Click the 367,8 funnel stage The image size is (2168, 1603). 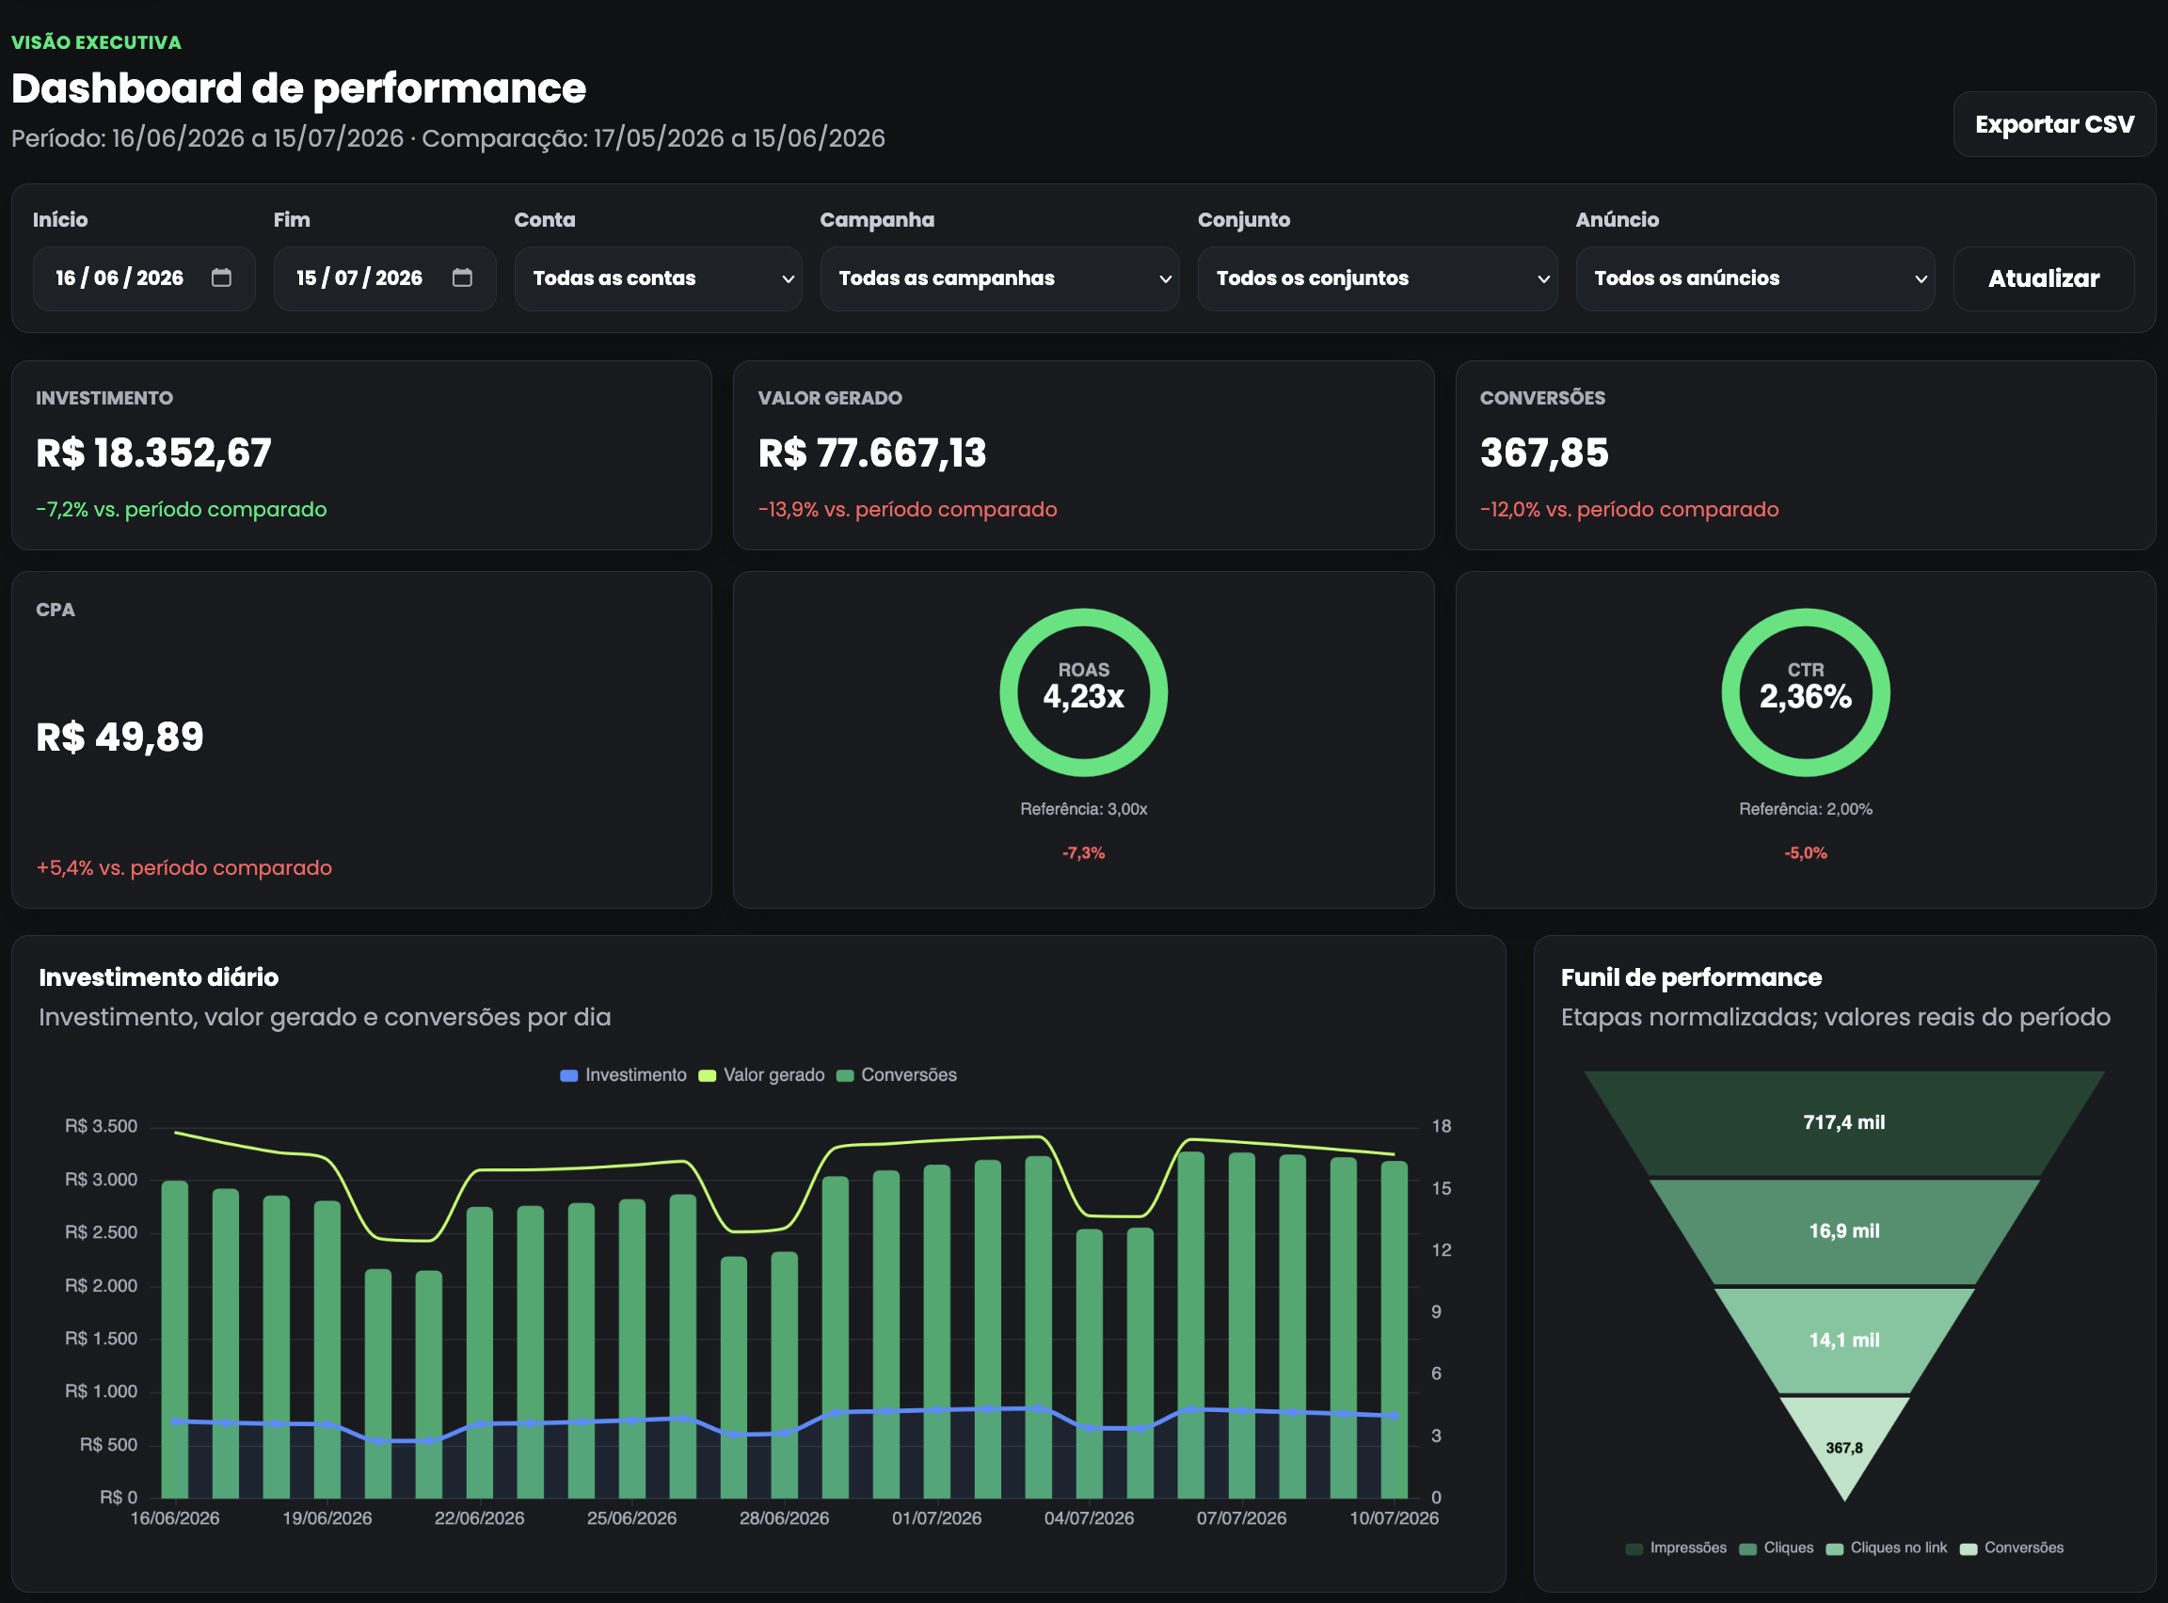tap(1844, 1448)
